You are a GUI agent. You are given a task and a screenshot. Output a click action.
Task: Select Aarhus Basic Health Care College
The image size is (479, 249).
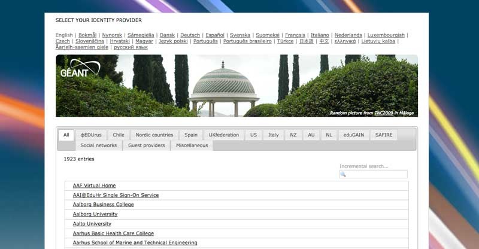pyautogui.click(x=113, y=233)
